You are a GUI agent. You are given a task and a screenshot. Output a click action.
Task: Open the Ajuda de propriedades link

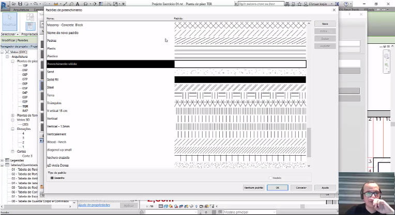click(x=94, y=205)
